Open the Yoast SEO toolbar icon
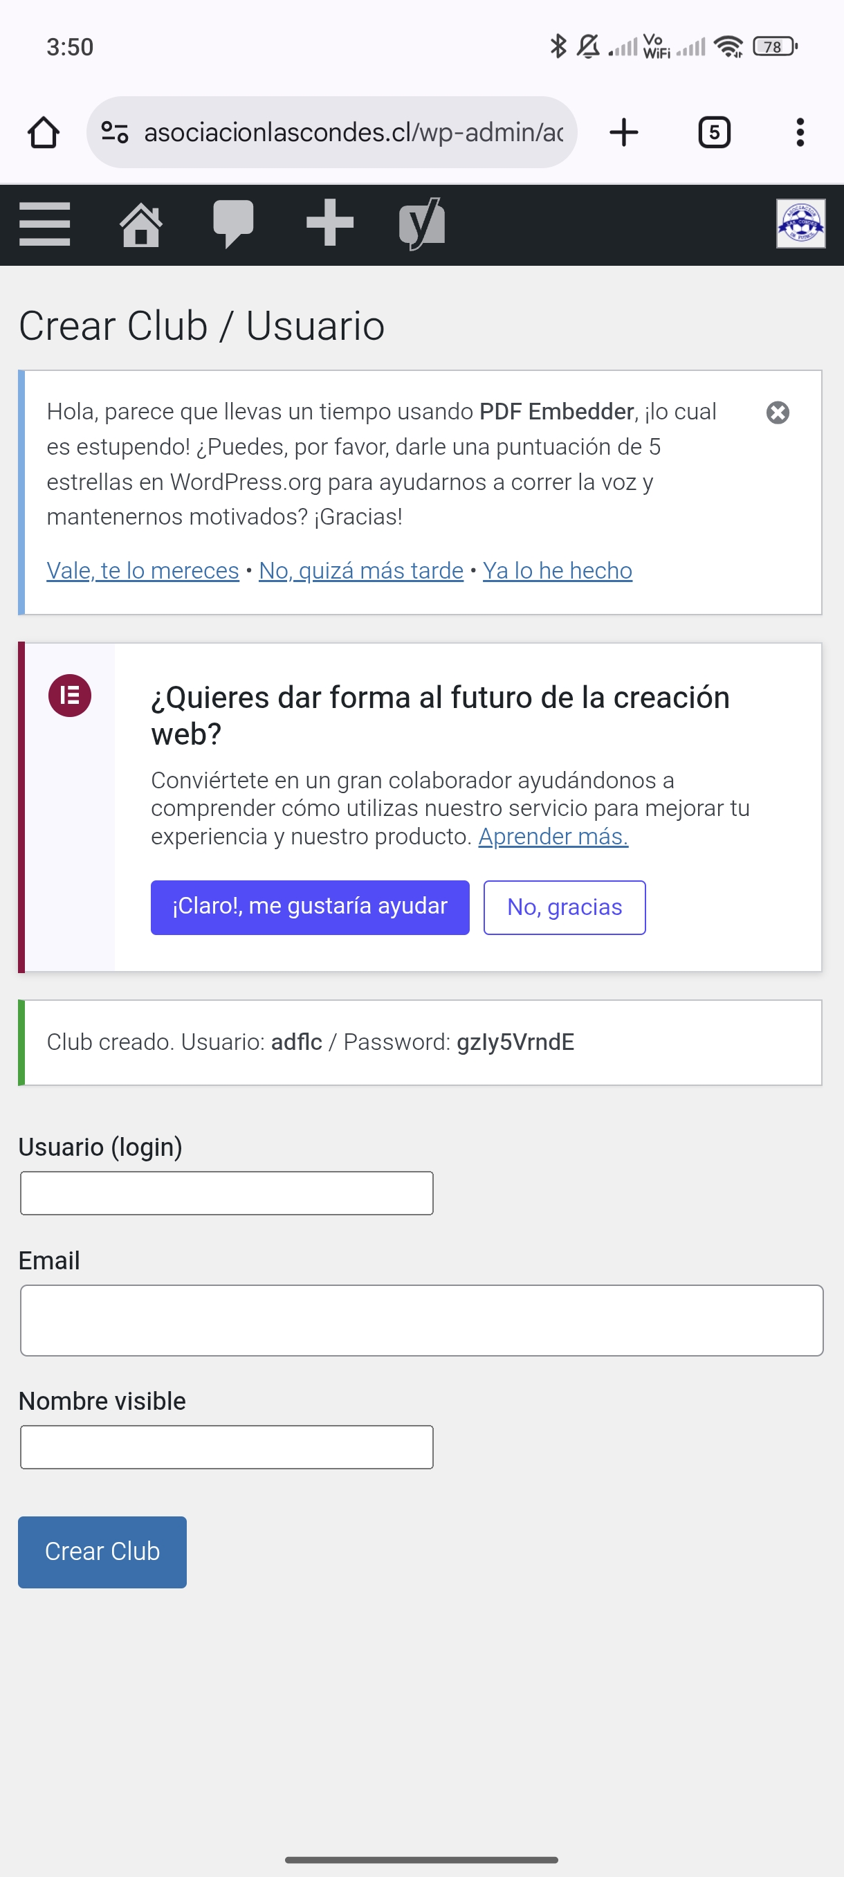The height and width of the screenshot is (1877, 844). (423, 224)
